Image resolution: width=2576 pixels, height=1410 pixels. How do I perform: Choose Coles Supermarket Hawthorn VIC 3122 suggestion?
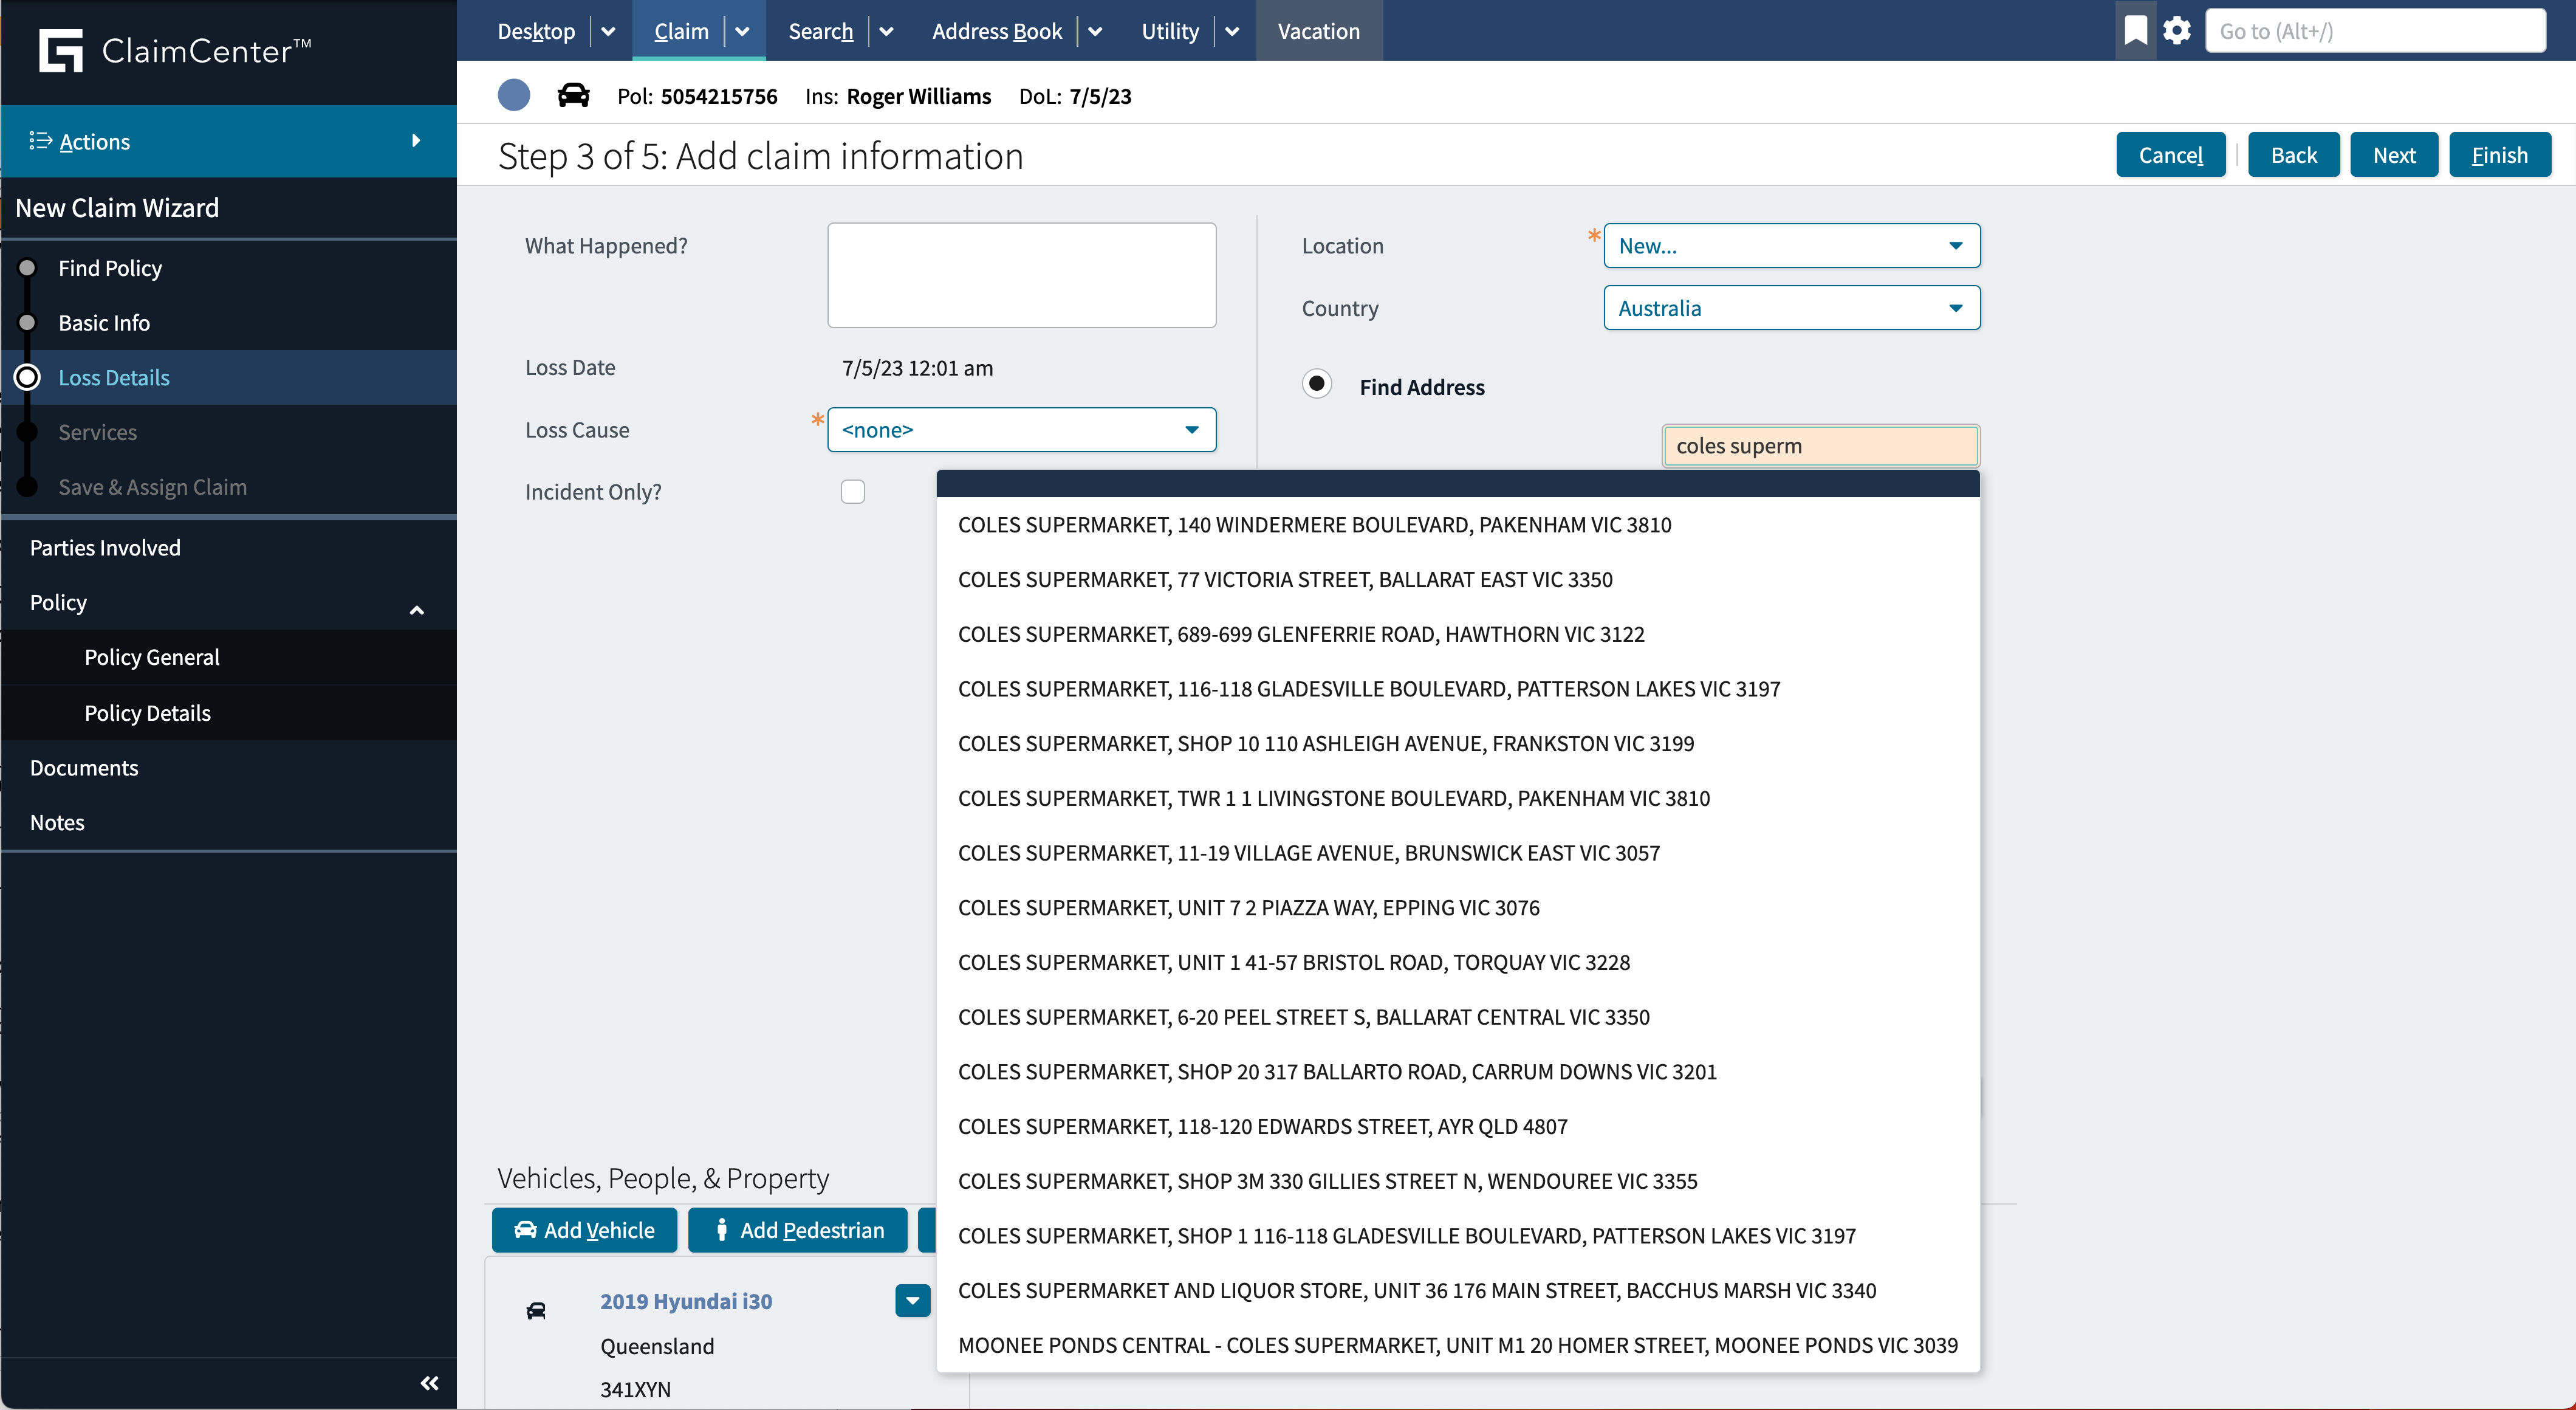point(1300,634)
